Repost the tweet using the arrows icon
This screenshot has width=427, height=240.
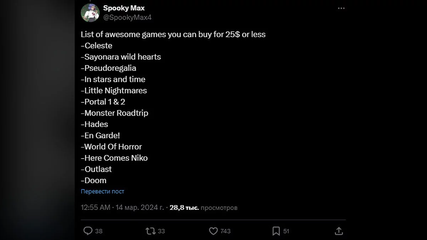pyautogui.click(x=151, y=231)
